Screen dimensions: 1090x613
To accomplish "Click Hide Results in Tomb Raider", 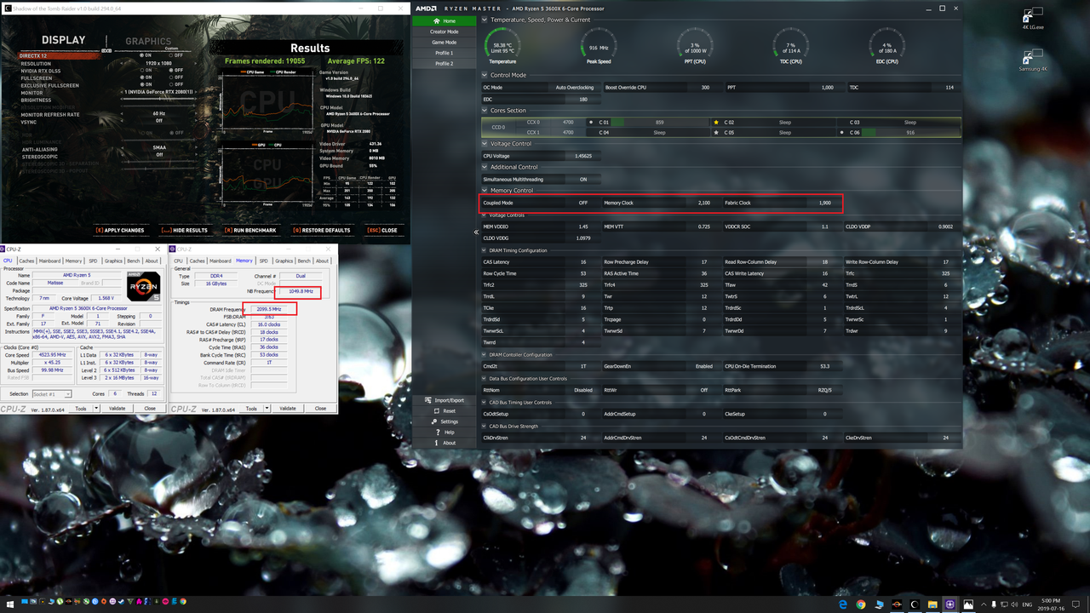I will pos(184,231).
